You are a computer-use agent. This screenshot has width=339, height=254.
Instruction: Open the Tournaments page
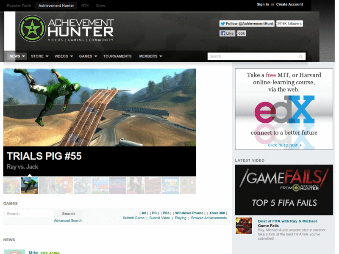coord(117,56)
